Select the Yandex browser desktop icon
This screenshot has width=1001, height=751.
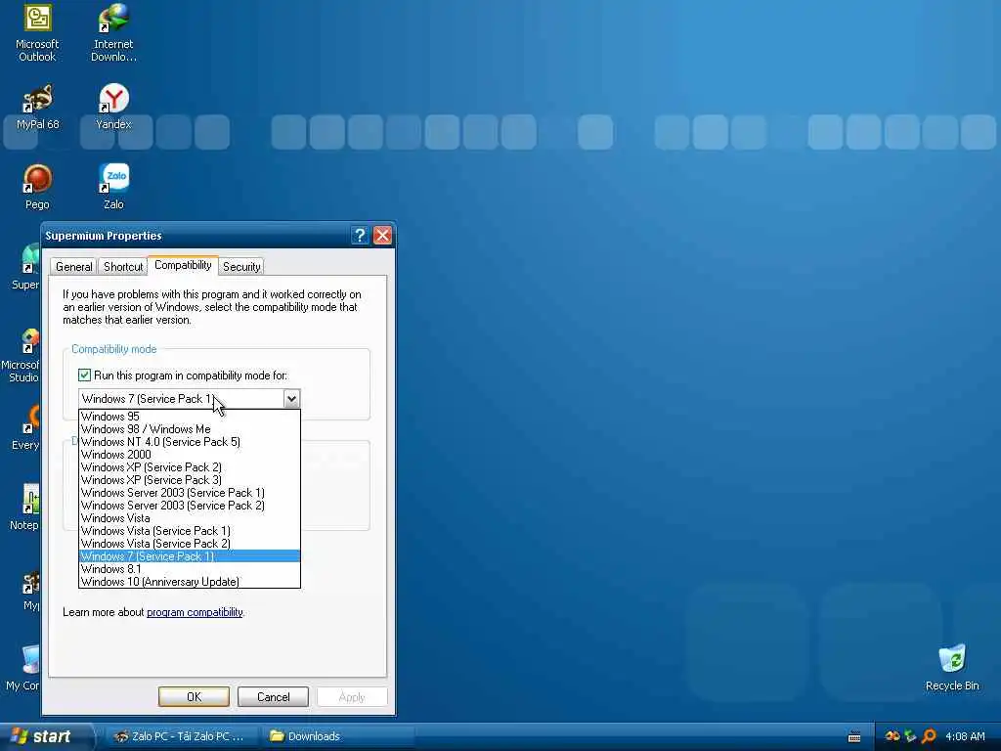pyautogui.click(x=113, y=108)
